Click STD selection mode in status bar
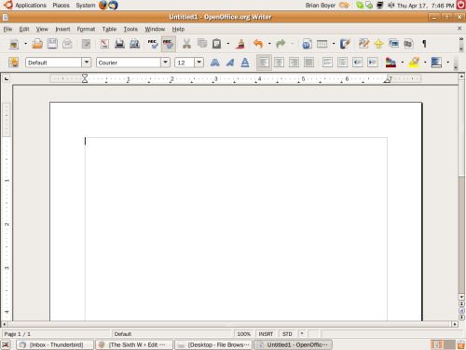Image resolution: width=466 pixels, height=350 pixels. click(287, 334)
